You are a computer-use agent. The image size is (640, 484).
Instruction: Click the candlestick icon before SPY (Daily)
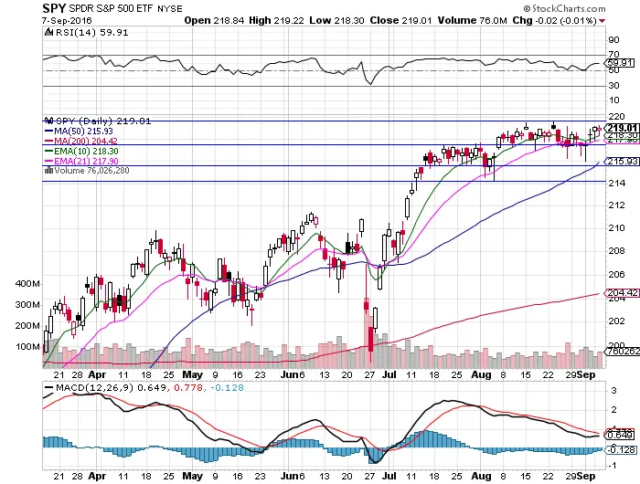click(x=49, y=121)
